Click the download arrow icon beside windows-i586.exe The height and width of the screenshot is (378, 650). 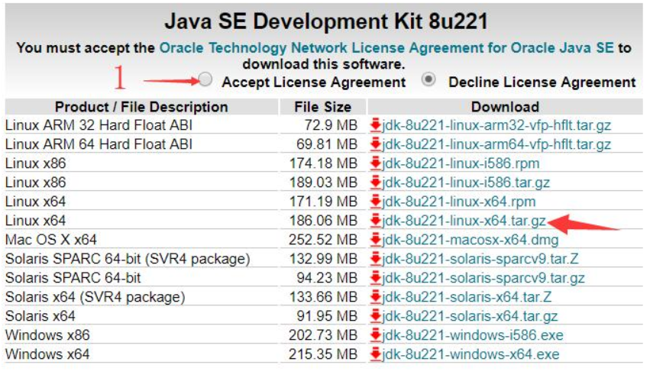[376, 334]
